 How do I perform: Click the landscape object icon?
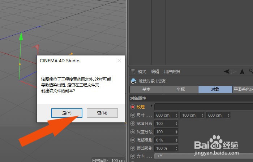[133, 81]
